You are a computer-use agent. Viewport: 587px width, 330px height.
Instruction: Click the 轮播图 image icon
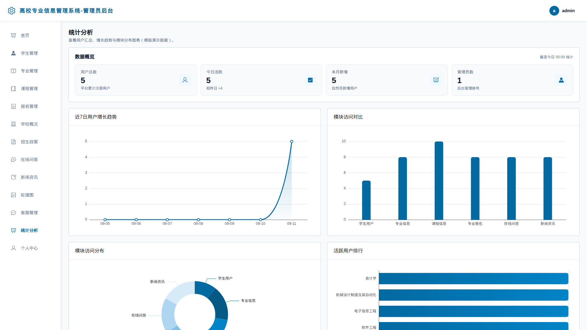click(x=13, y=195)
